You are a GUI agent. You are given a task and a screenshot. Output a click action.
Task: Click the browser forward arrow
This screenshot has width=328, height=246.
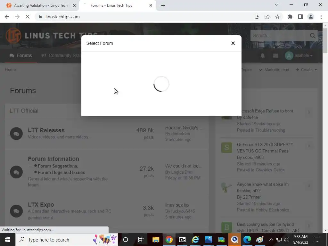coord(17,17)
